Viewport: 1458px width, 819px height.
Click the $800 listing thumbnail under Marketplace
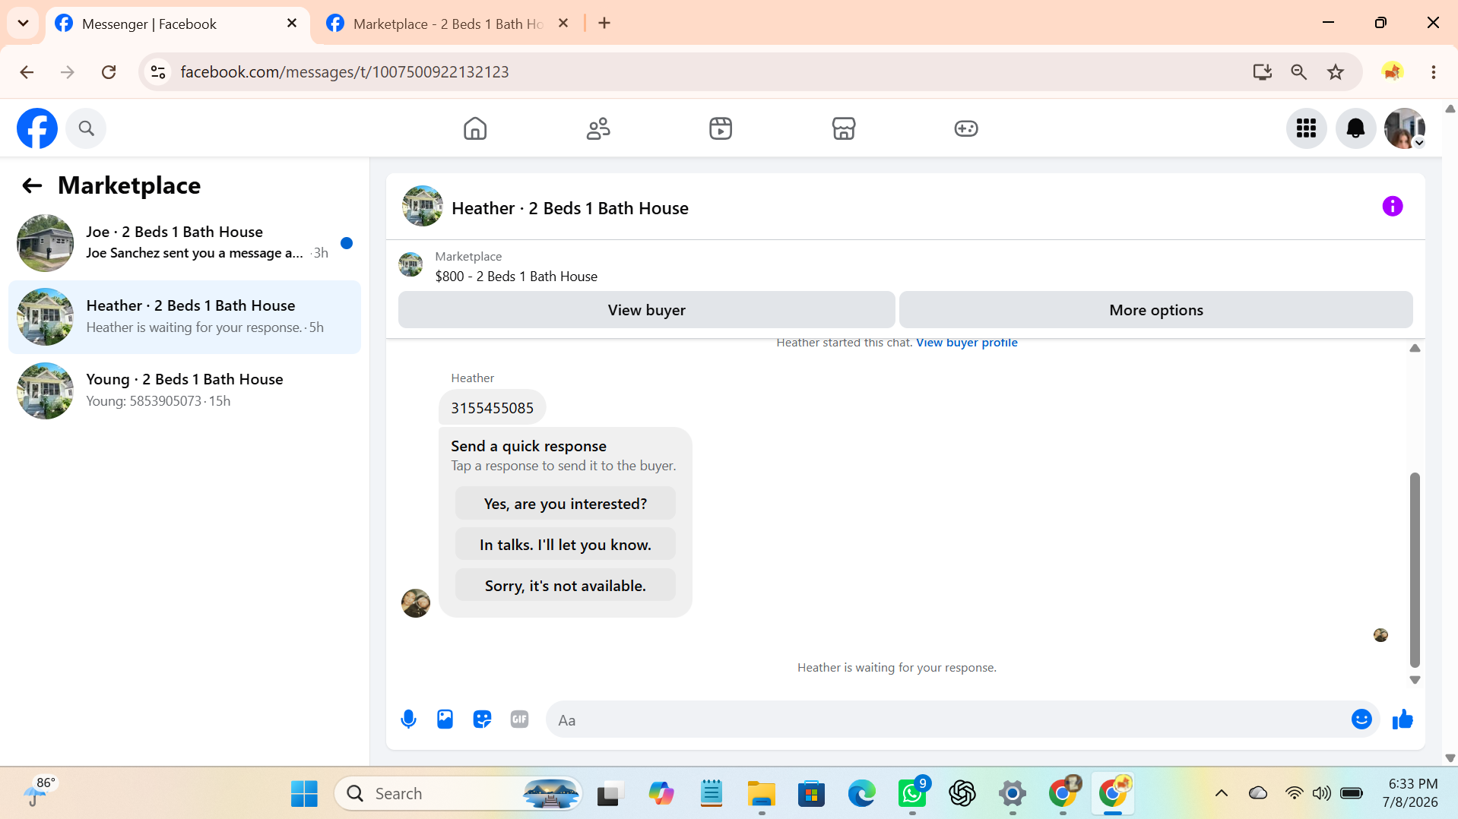coord(411,265)
